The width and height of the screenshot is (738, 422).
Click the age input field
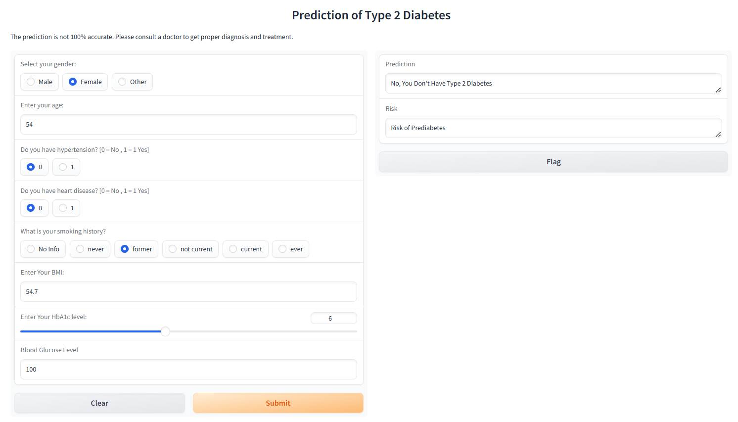(188, 125)
